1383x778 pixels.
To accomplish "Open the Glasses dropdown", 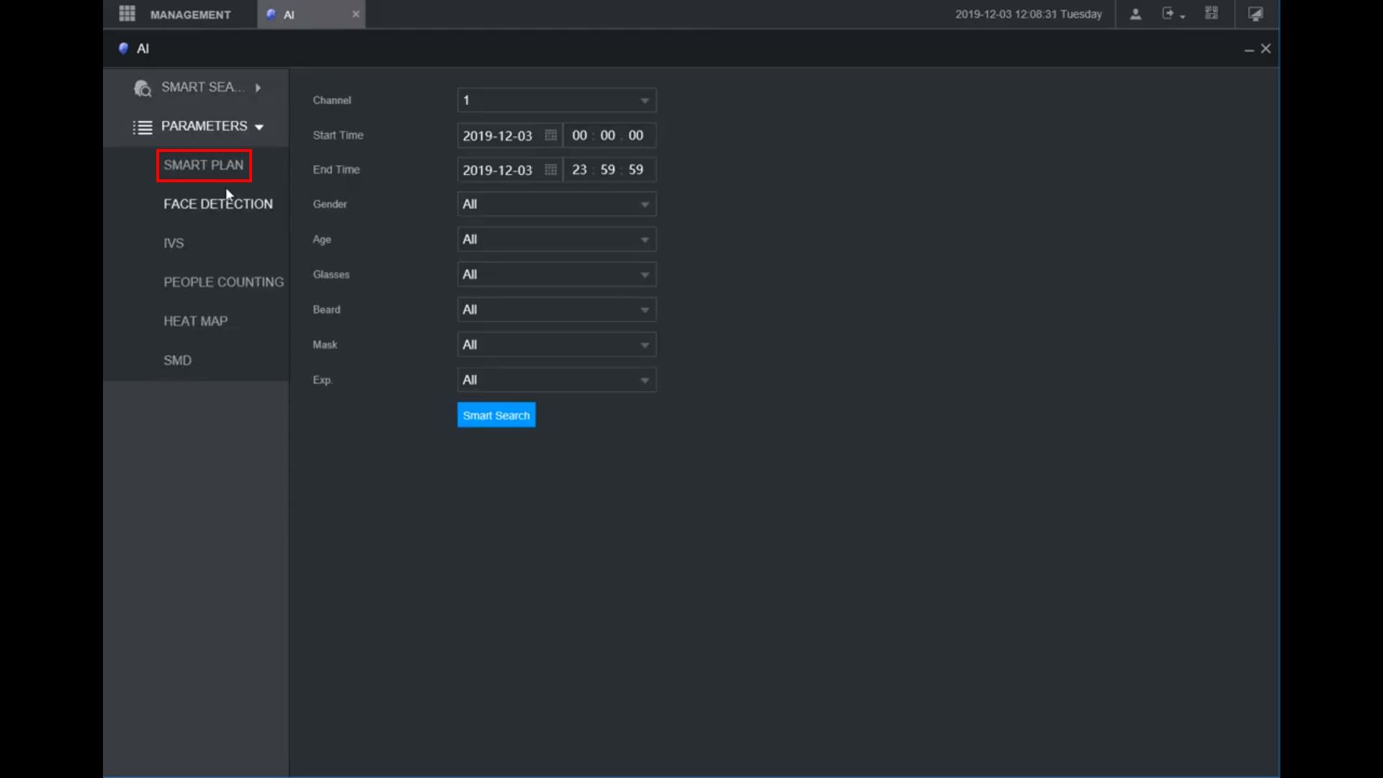I will tap(645, 274).
